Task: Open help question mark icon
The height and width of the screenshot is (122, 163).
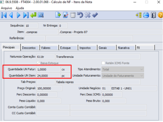Action: (x=160, y=15)
